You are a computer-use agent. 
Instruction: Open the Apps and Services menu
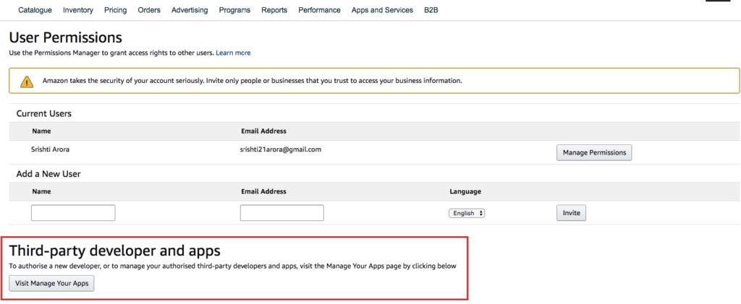[382, 10]
